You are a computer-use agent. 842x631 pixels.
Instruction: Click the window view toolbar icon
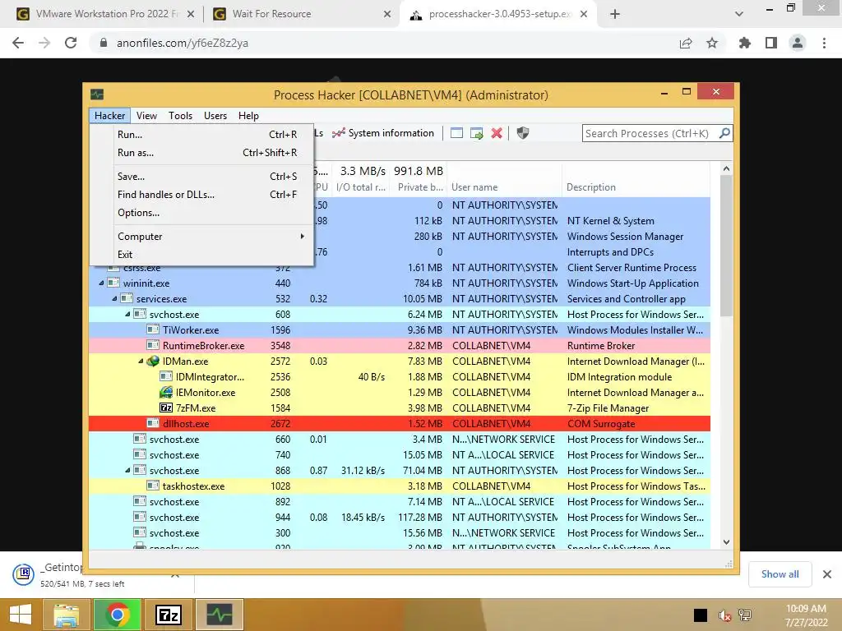pyautogui.click(x=456, y=133)
